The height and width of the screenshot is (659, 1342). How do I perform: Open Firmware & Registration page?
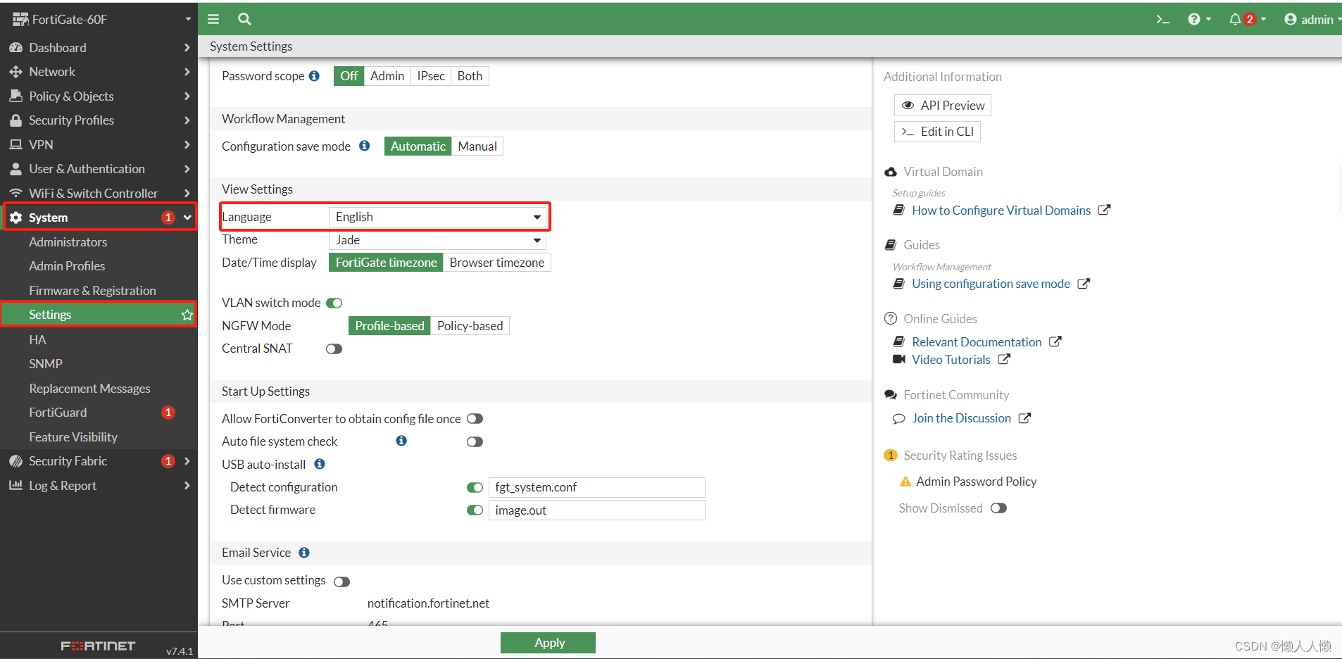pos(92,291)
